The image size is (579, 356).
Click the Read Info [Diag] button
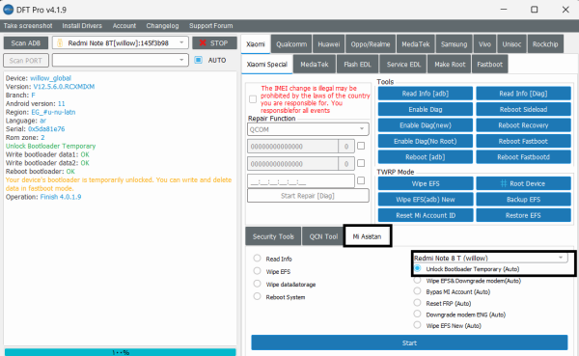[523, 94]
